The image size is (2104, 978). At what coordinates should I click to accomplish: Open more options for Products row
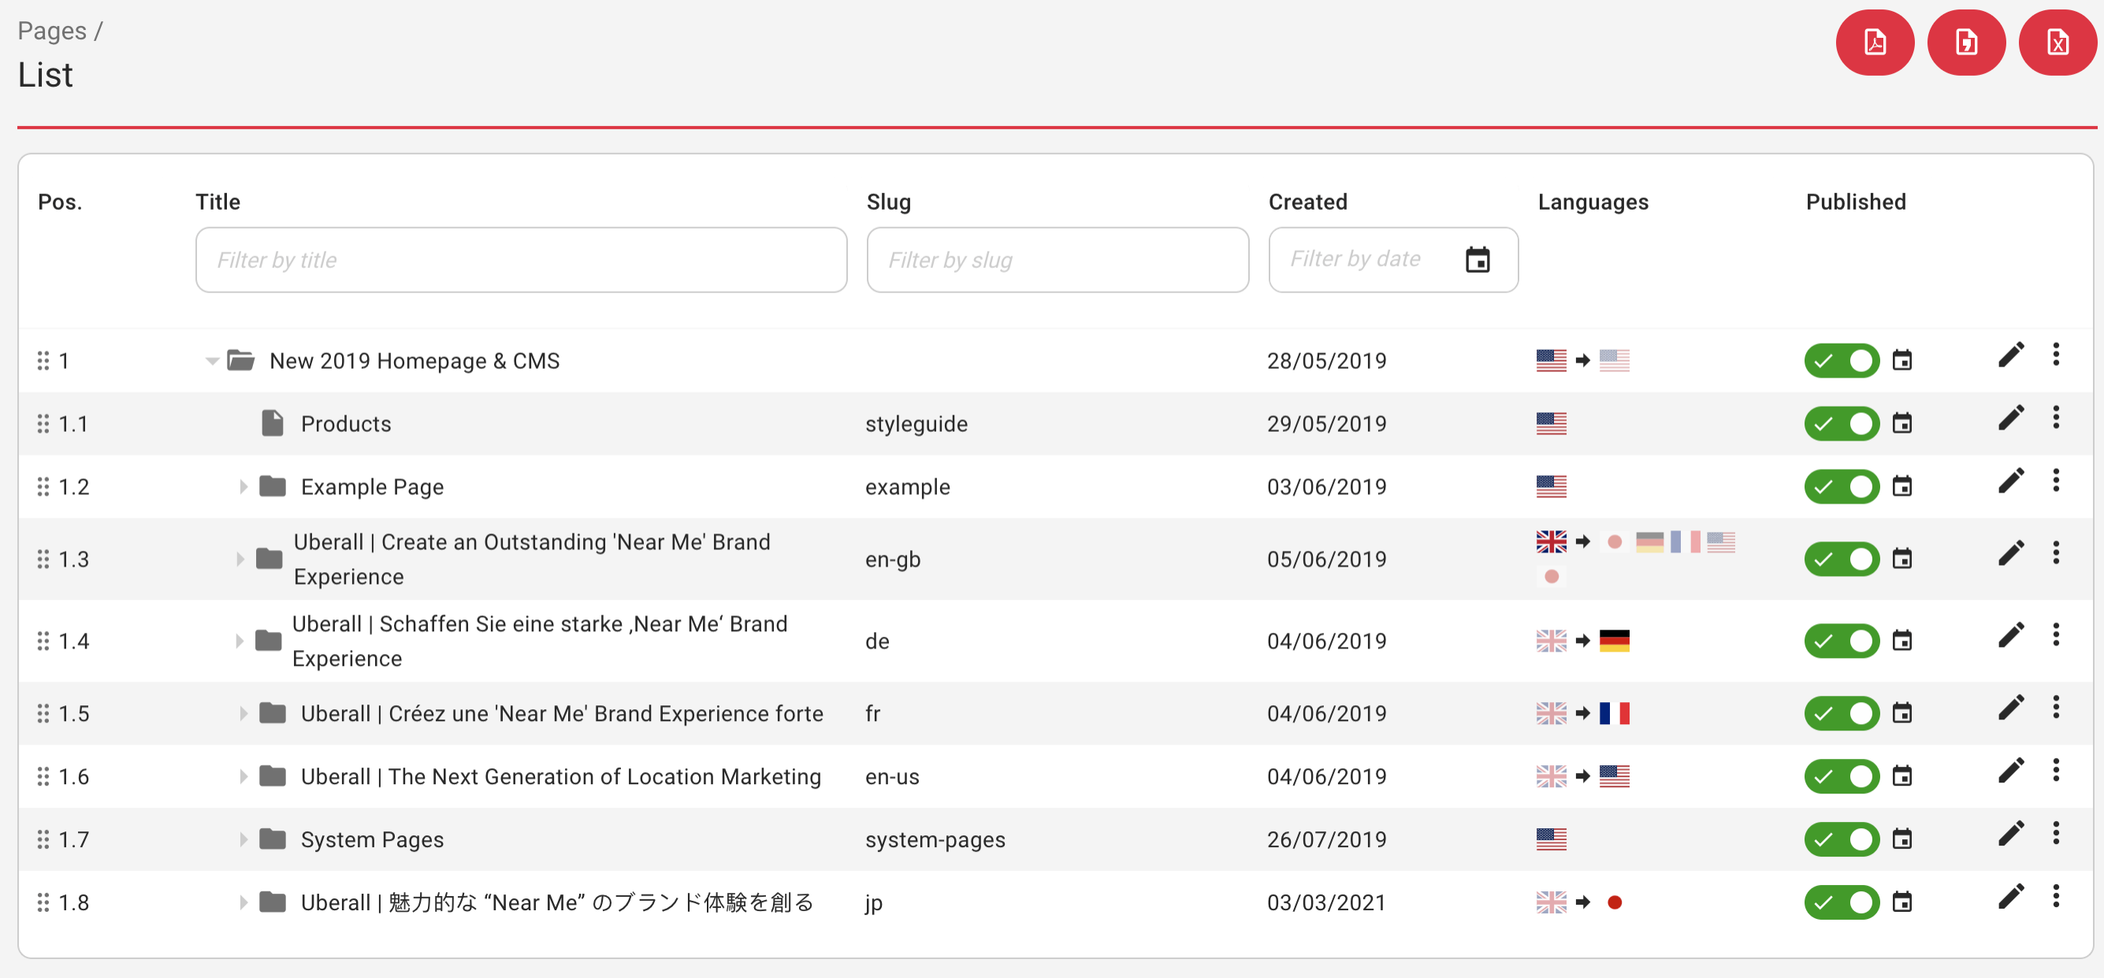point(2056,418)
